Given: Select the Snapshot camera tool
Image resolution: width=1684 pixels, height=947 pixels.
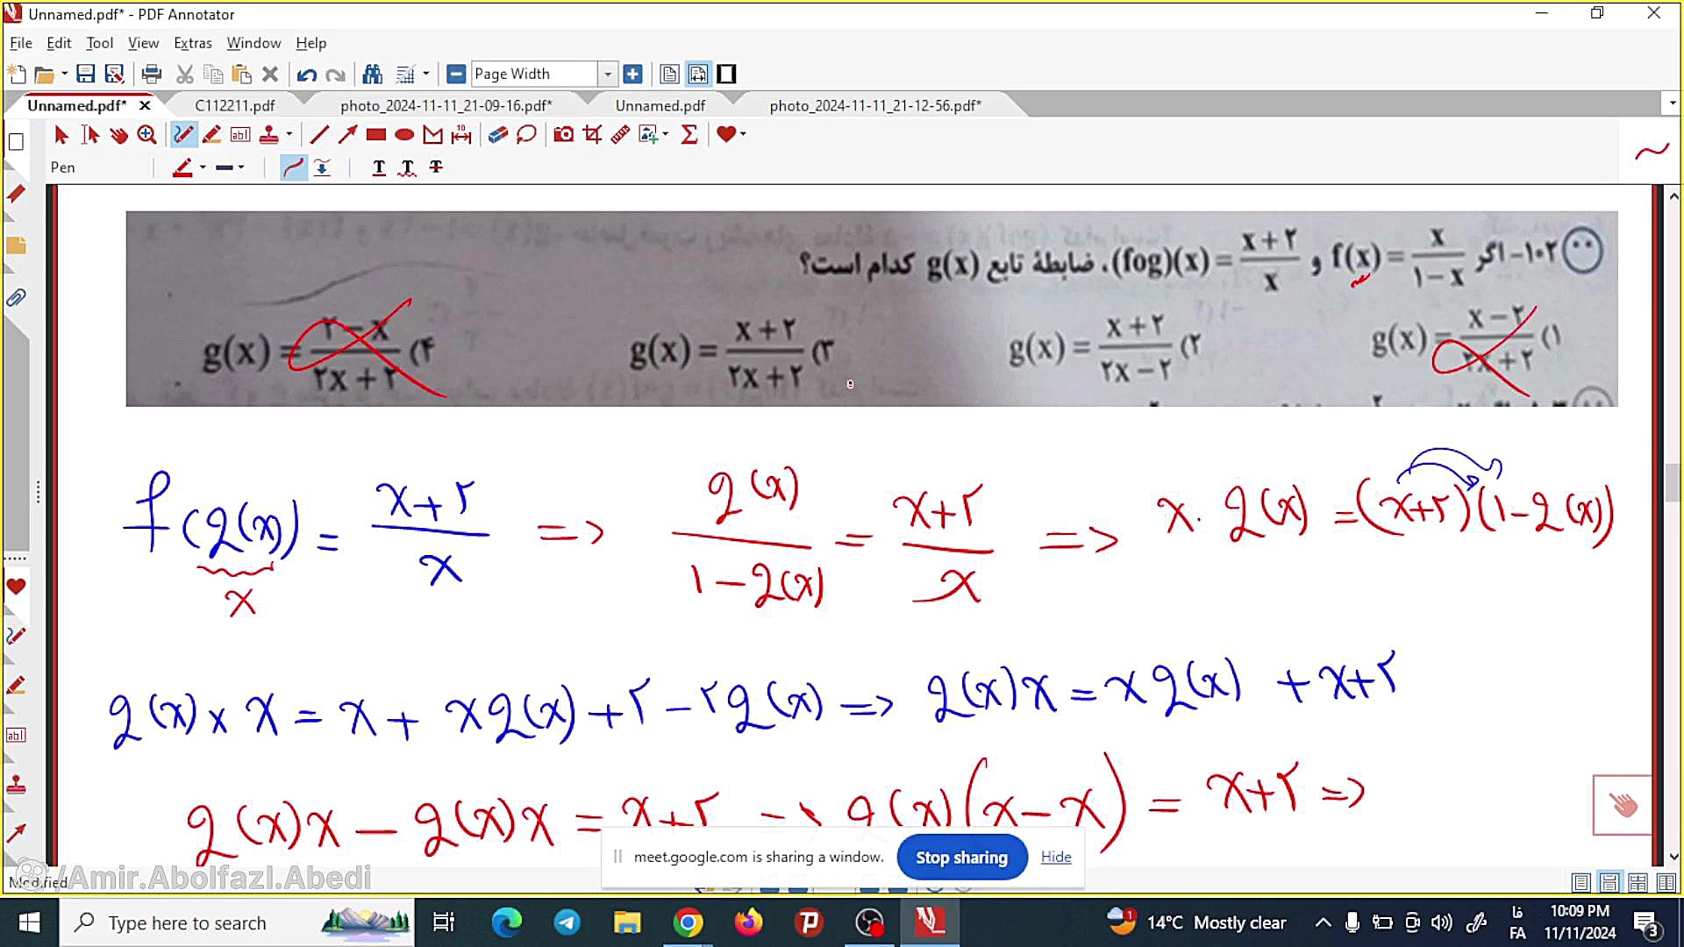Looking at the screenshot, I should 564,134.
